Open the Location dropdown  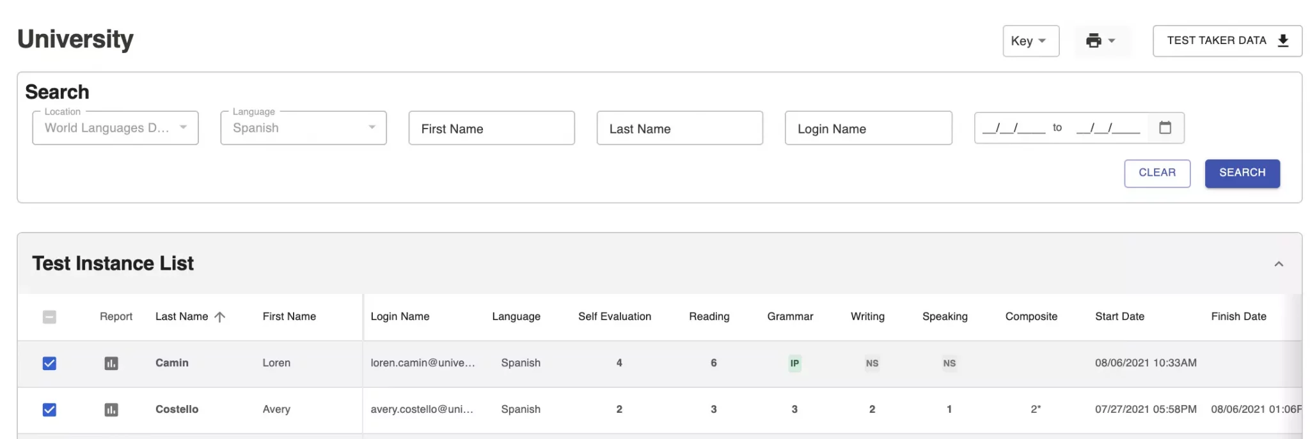pos(115,128)
